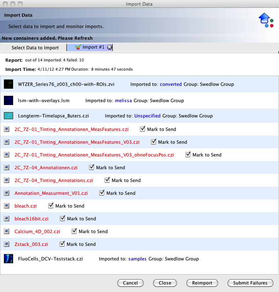
Task: Toggle Mark to Send for Calcium_4D_002.czi
Action: 74,231
